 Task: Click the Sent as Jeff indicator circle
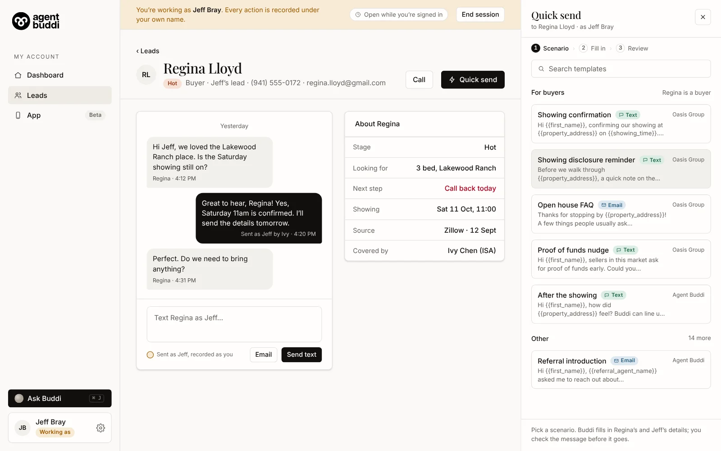coord(150,355)
